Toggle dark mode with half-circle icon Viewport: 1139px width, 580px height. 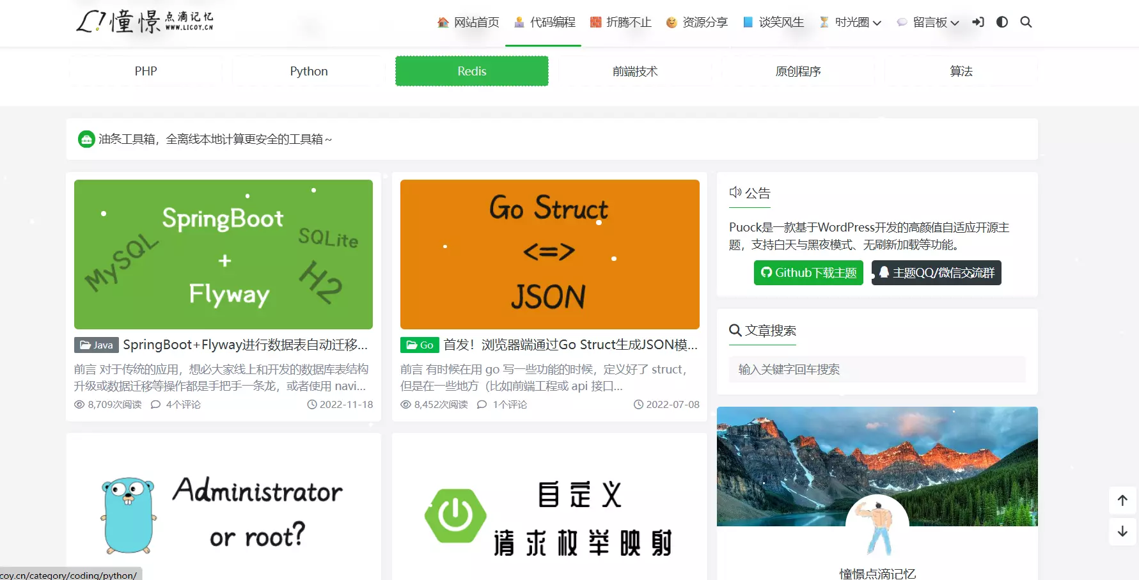(x=1002, y=22)
